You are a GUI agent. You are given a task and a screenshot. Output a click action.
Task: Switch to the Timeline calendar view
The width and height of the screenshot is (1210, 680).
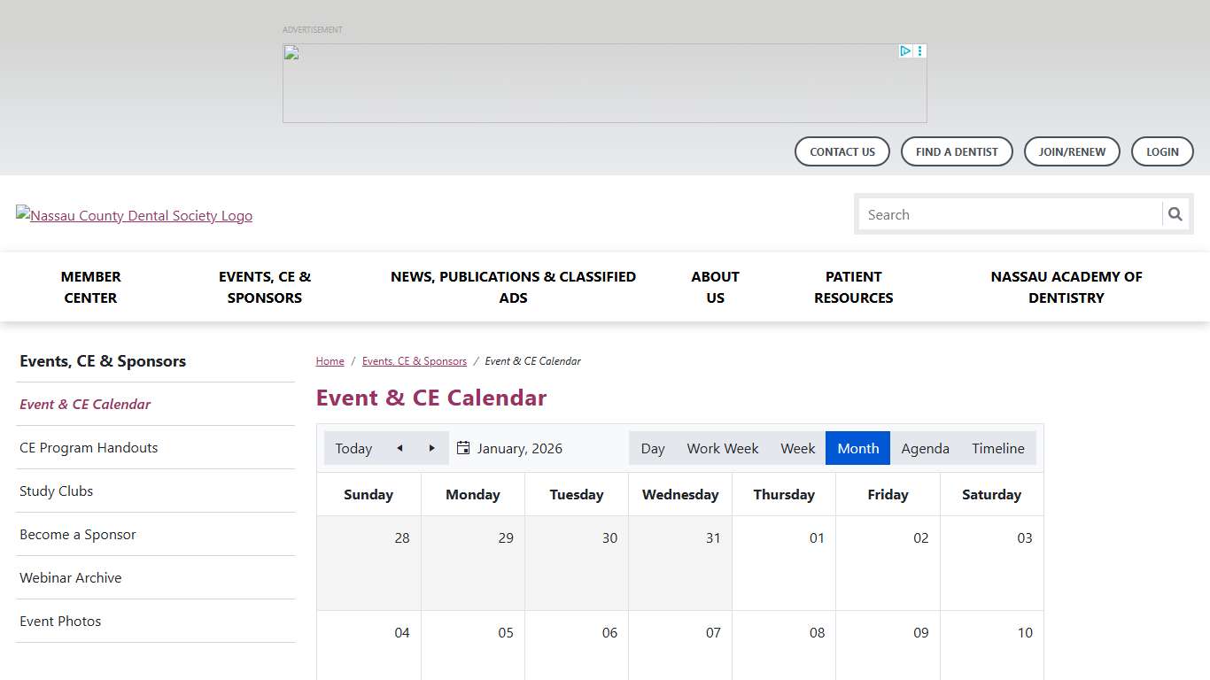pyautogui.click(x=997, y=448)
